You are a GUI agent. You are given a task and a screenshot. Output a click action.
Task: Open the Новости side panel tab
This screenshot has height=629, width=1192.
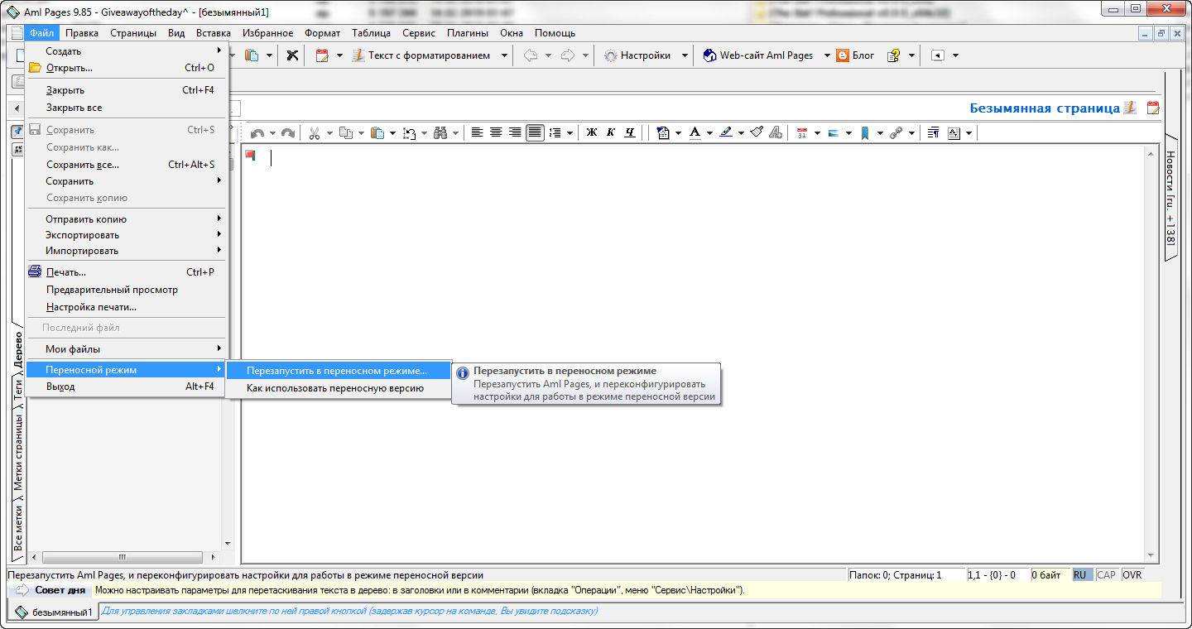click(x=1170, y=197)
